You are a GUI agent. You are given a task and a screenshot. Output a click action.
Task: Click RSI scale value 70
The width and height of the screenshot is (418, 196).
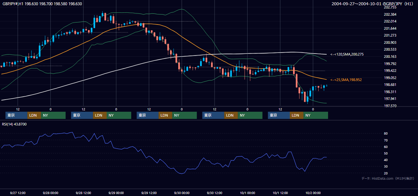[x=386, y=140]
